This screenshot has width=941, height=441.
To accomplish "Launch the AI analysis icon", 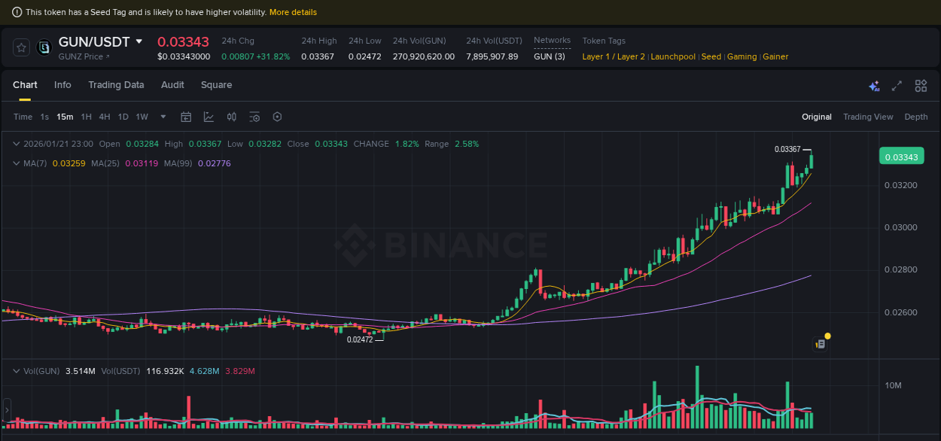I will (x=874, y=86).
